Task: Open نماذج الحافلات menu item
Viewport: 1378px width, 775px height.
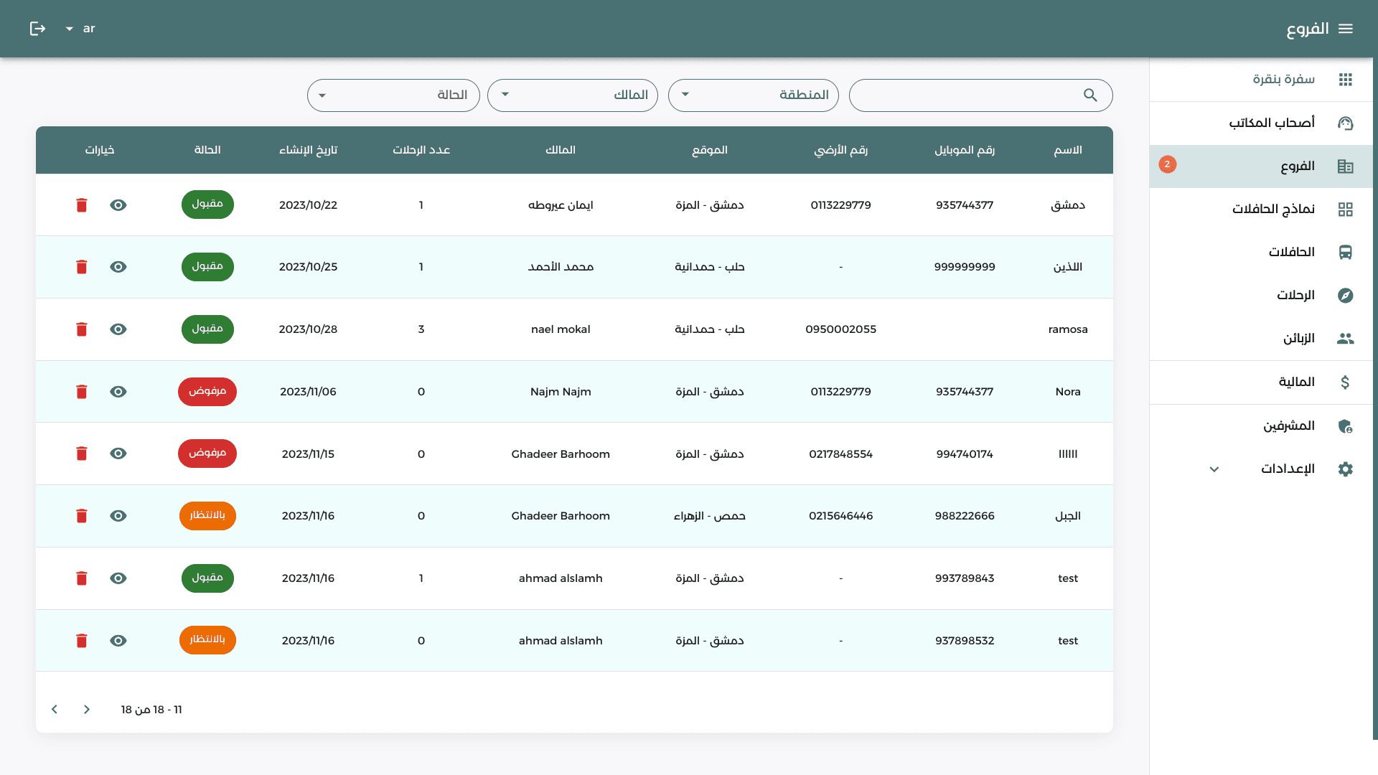Action: (1261, 210)
